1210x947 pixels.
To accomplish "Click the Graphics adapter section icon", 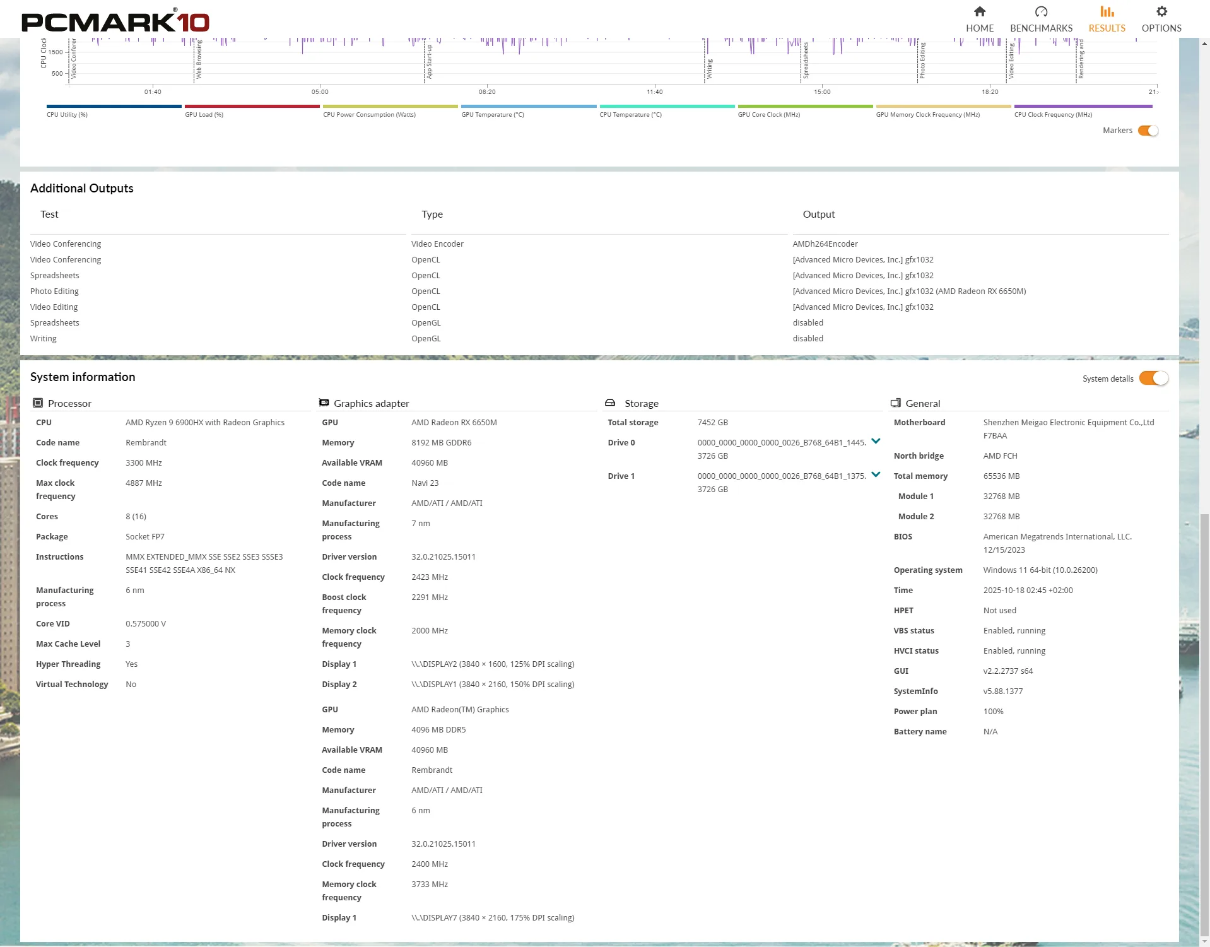I will pos(324,403).
